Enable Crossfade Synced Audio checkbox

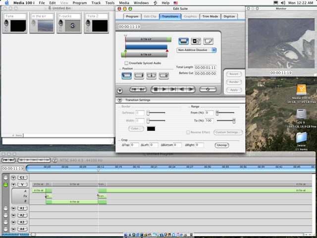click(126, 63)
